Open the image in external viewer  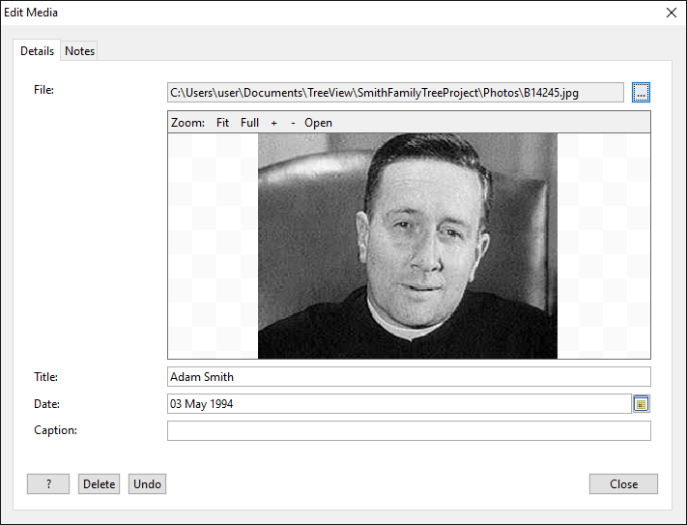tap(319, 123)
